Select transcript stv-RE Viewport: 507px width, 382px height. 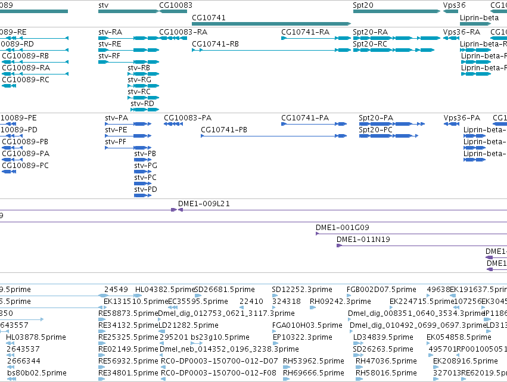[129, 50]
